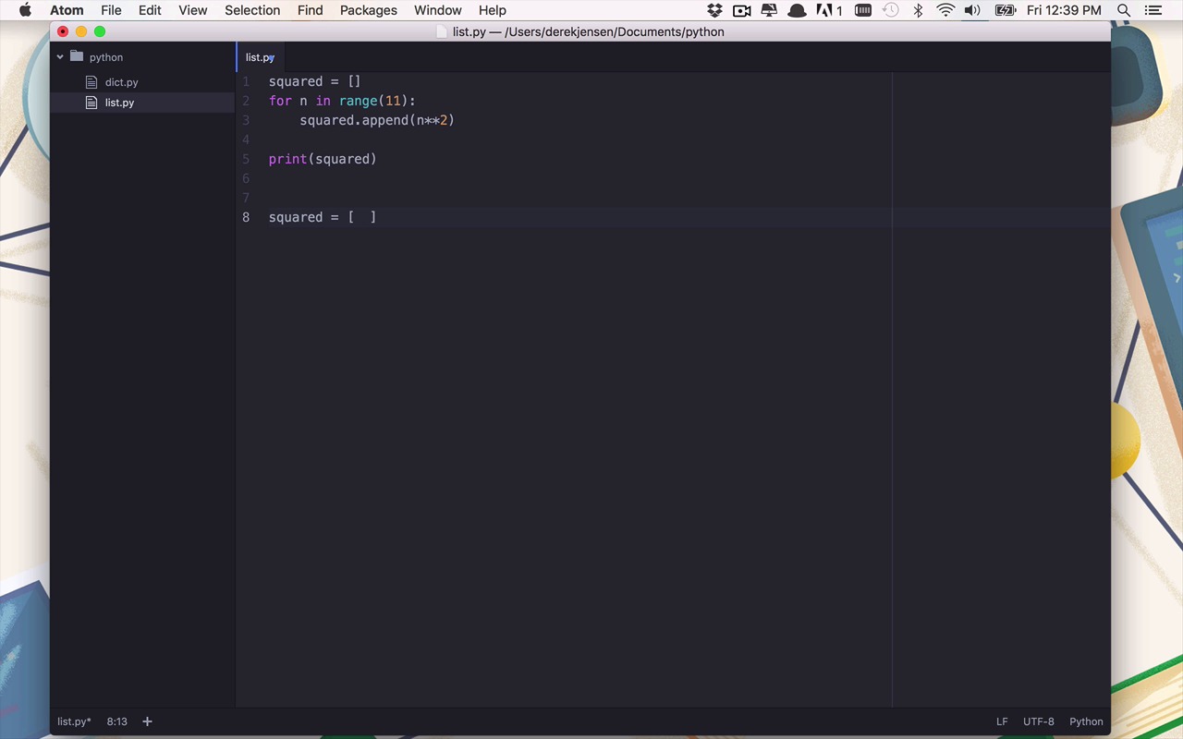Change UTF-8 file encoding
This screenshot has height=739, width=1183.
coord(1039,721)
